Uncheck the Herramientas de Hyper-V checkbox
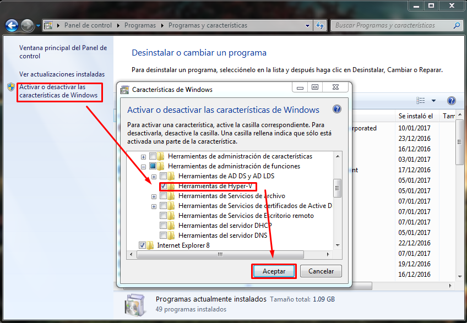Image resolution: width=467 pixels, height=323 pixels. tap(163, 186)
